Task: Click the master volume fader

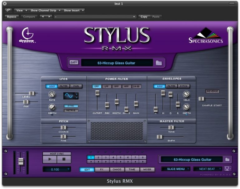Action: [x=21, y=162]
